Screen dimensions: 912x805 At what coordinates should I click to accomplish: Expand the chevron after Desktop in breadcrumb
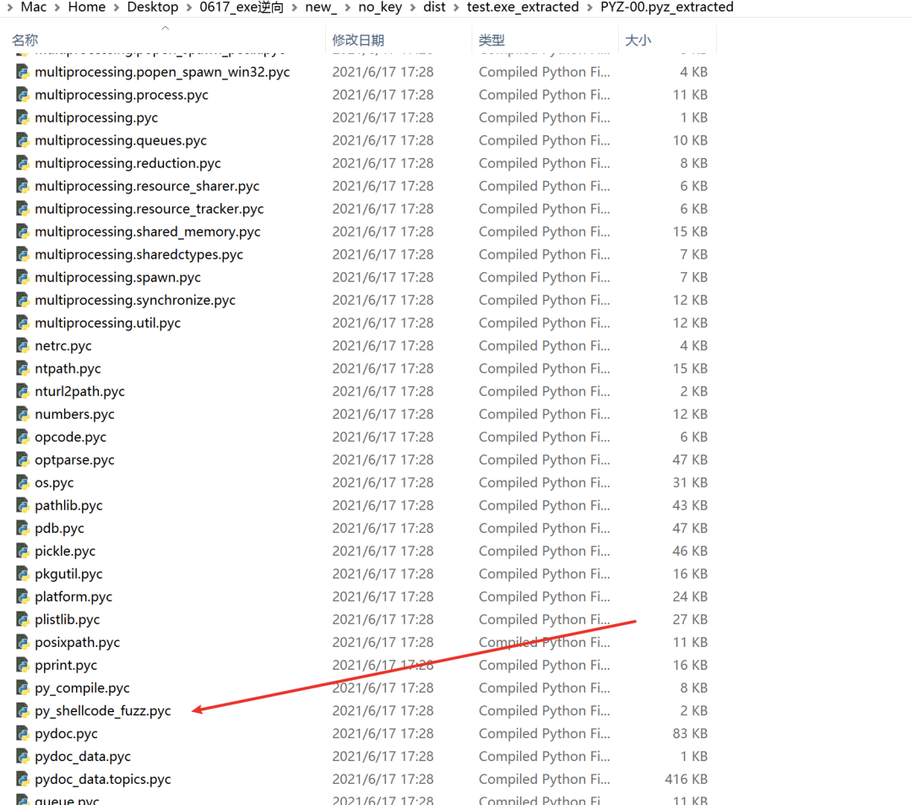coord(189,8)
